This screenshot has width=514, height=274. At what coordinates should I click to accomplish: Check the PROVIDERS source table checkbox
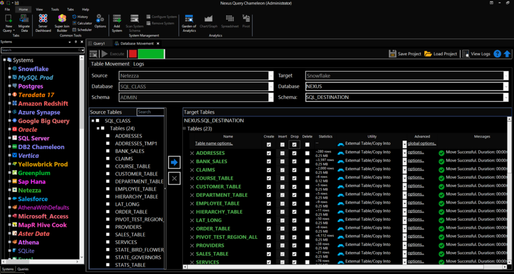click(108, 227)
